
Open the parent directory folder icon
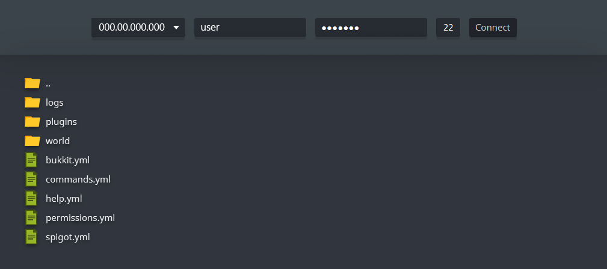[x=32, y=83]
